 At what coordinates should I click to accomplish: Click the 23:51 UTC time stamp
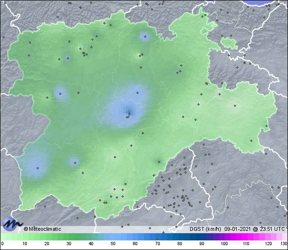272,229
